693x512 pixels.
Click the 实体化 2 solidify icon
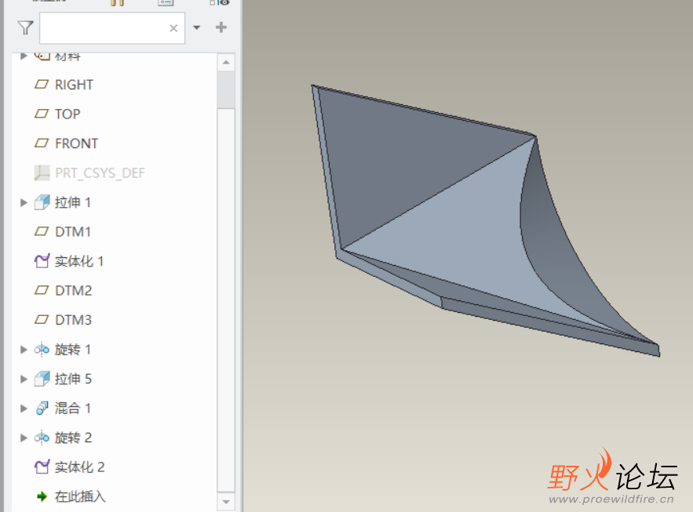coord(42,467)
